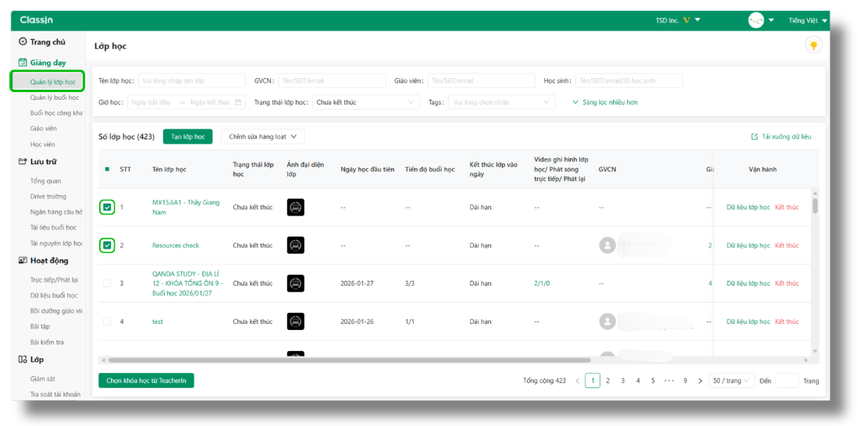Screen dimensions: 858x426
Task: Click Chọn khóa học từ TeacherIn button
Action: click(x=146, y=381)
